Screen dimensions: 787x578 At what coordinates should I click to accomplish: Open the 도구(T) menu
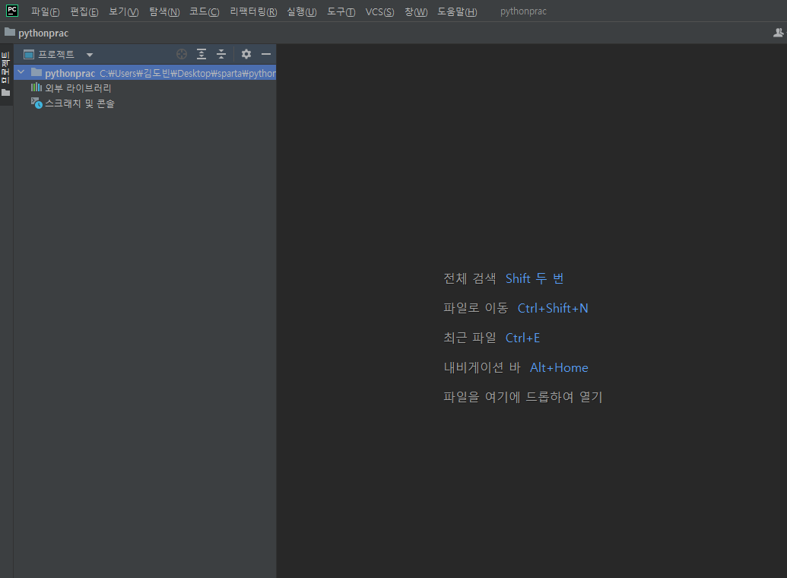pos(341,11)
